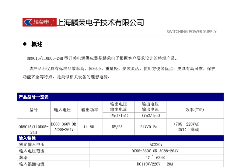Click the sentence beginning ODMC15/110D05-24H 型开关电源
Screen dimensions: 241x167
(x=102, y=58)
